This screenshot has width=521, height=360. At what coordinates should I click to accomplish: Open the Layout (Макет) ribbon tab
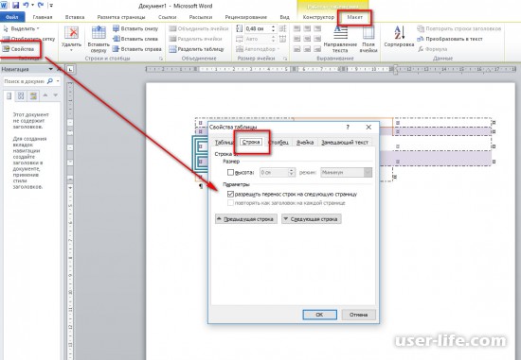pos(354,17)
